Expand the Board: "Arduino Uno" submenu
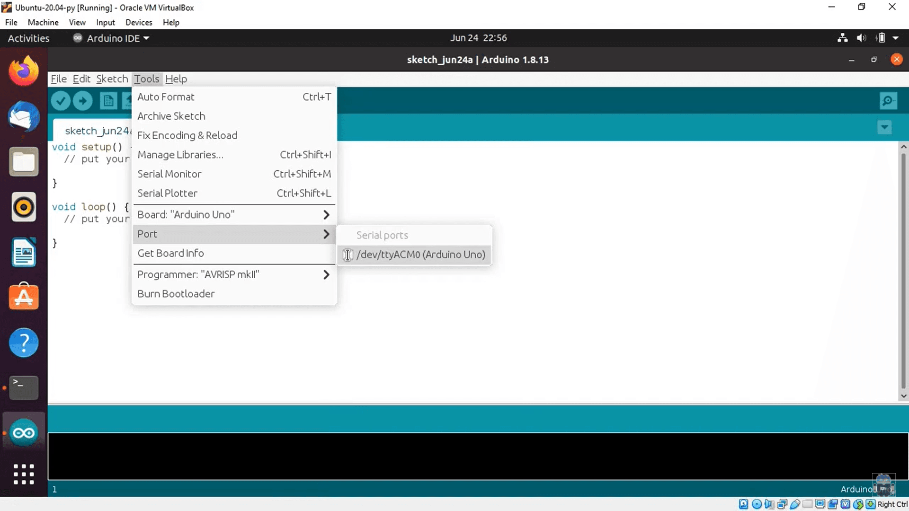This screenshot has width=909, height=511. tap(234, 215)
